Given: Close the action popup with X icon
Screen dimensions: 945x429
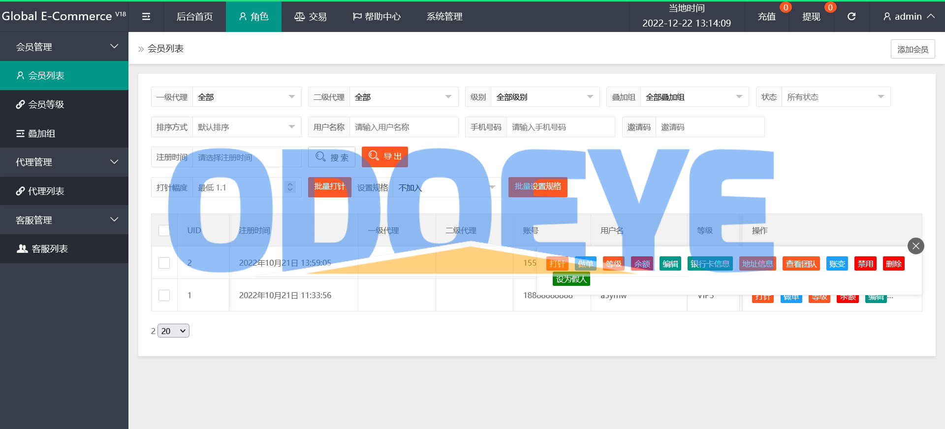Looking at the screenshot, I should (x=916, y=246).
